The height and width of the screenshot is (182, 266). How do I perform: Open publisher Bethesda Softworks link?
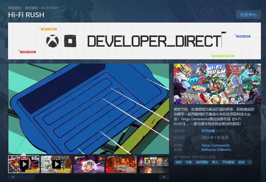216,150
